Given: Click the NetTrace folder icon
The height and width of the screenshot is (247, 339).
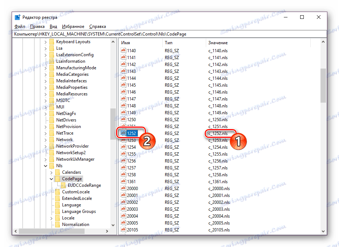Looking at the screenshot, I should tap(52, 133).
